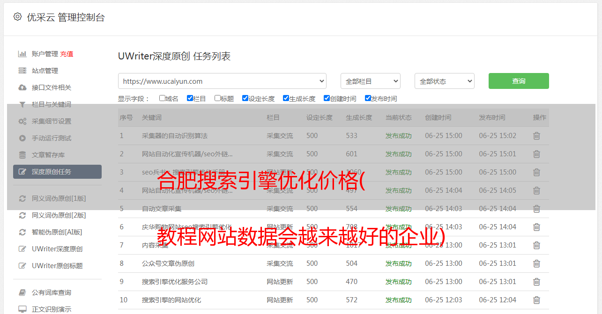Click the cloud upload icon for 接口文件相关
602x314 pixels.
pyautogui.click(x=22, y=88)
